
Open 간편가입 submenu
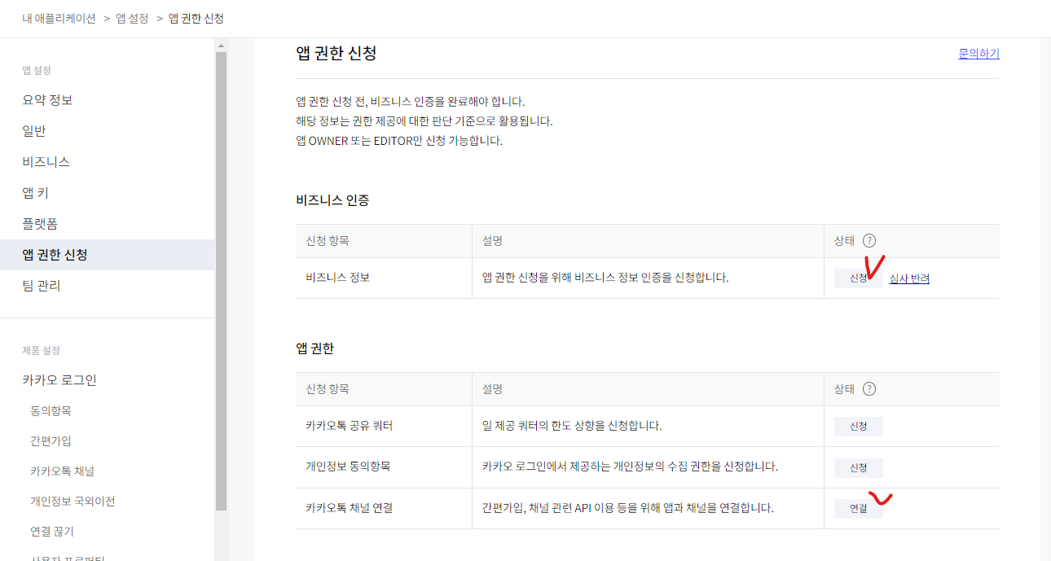coord(51,441)
